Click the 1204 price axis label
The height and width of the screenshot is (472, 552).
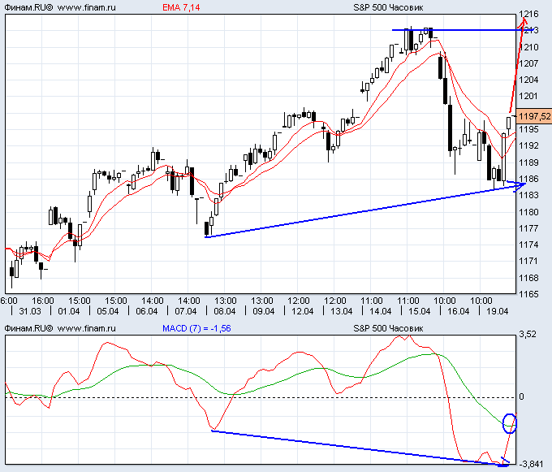click(x=528, y=80)
